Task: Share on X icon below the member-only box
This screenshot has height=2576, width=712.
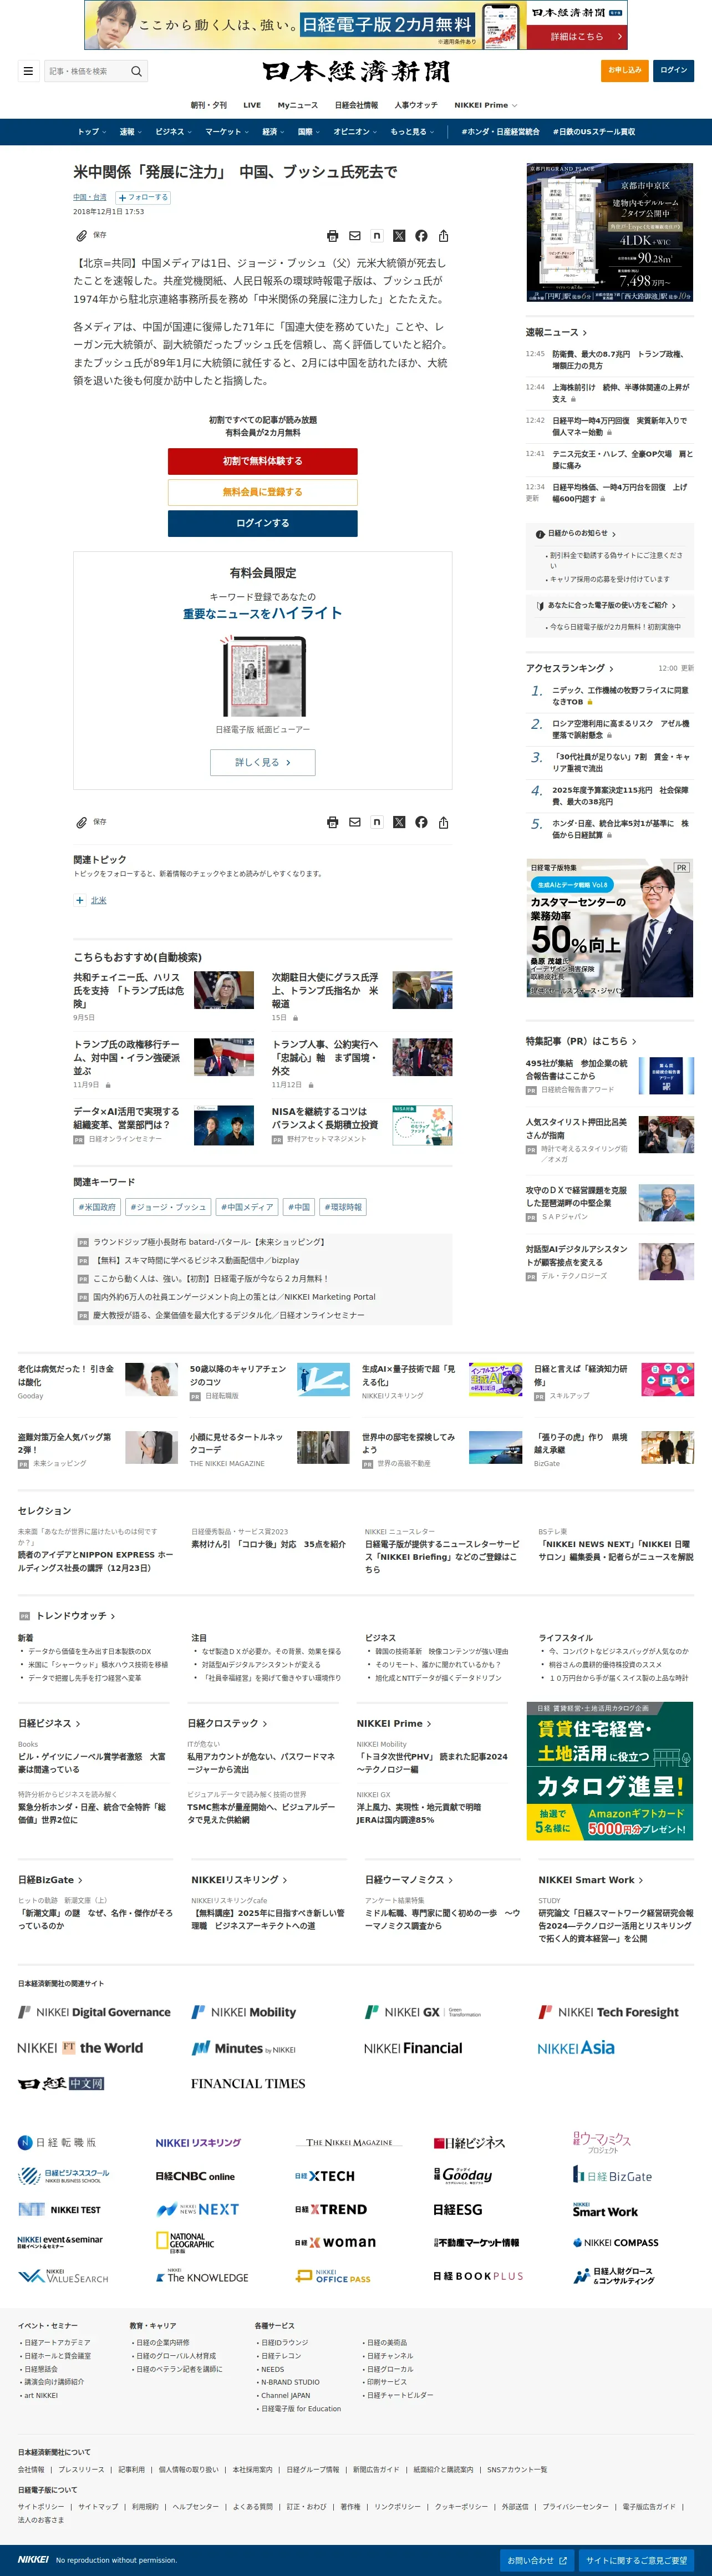Action: pos(399,822)
